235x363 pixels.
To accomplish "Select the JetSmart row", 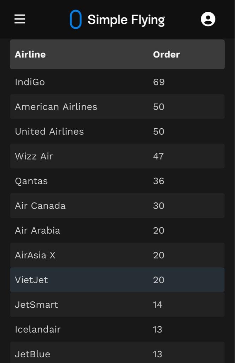I will (117, 305).
